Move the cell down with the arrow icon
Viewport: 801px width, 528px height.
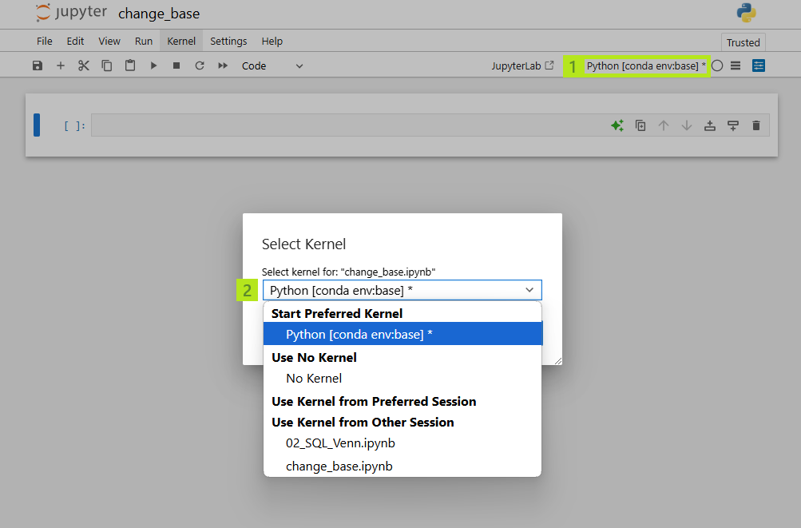coord(687,125)
